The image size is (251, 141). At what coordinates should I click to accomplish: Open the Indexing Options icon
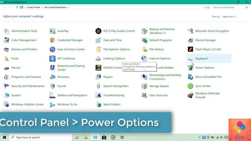[x=98, y=58]
